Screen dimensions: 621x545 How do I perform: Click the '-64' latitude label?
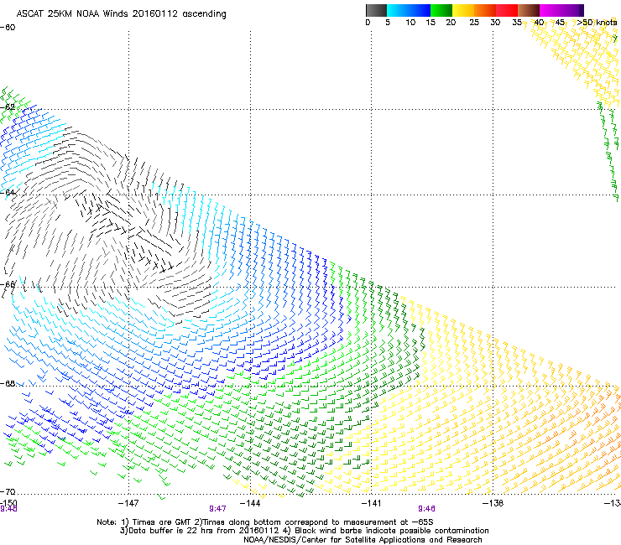point(8,193)
